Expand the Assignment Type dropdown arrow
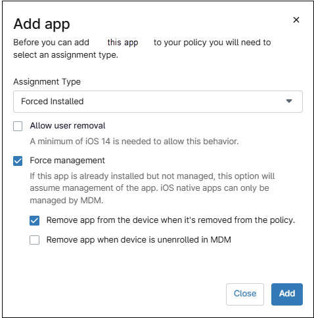Screen dimensions: 314x318 point(289,101)
